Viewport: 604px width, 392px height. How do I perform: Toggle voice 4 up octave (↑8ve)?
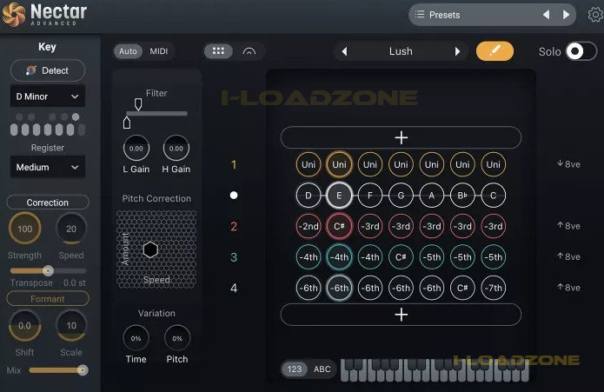[x=568, y=287]
